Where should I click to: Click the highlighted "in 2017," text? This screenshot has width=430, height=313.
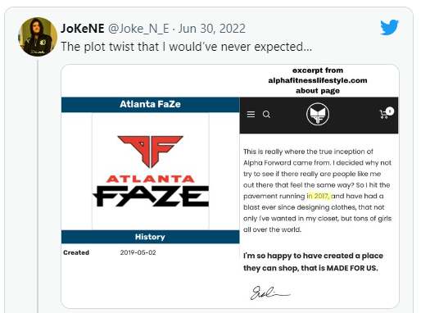point(319,196)
